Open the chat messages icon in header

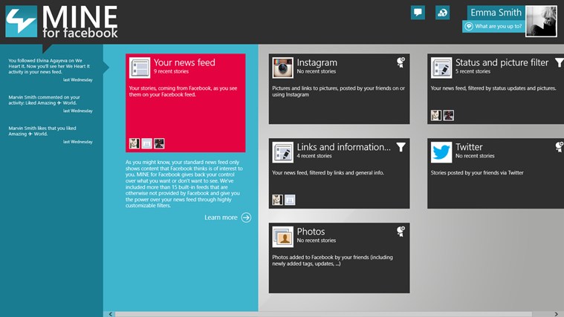418,13
